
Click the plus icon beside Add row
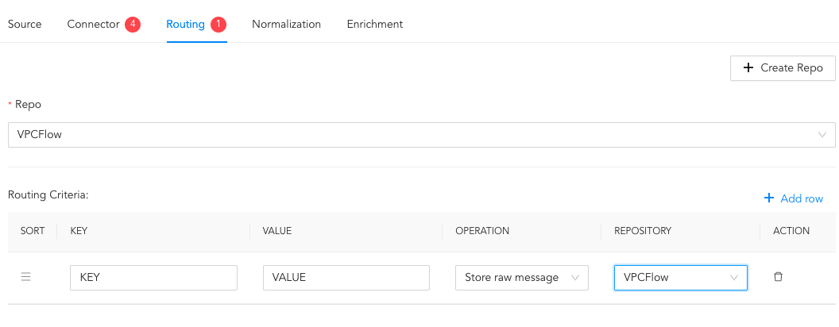tap(768, 198)
